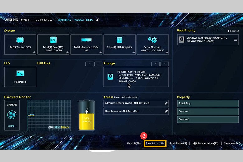Click the Asset Tag field
The height and width of the screenshot is (162, 243).
(208, 103)
